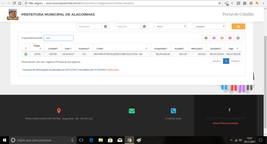
Task: Click the print icon above the table
Action: point(238,38)
